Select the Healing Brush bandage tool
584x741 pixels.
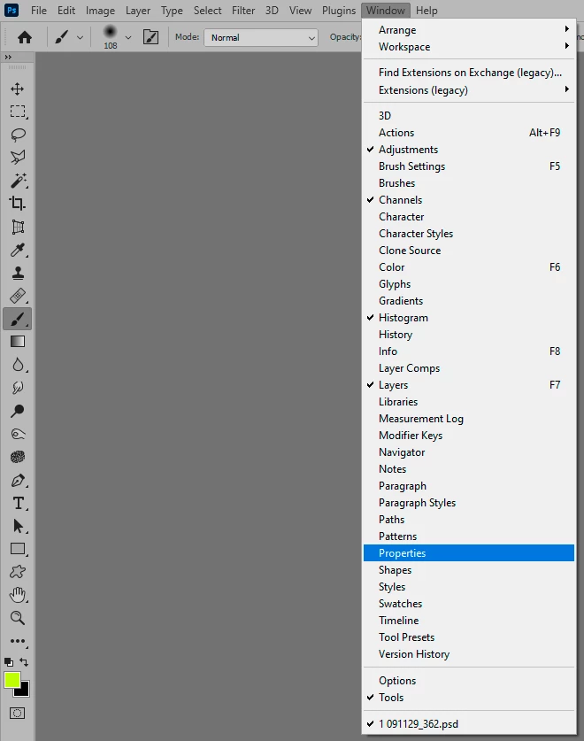18,296
